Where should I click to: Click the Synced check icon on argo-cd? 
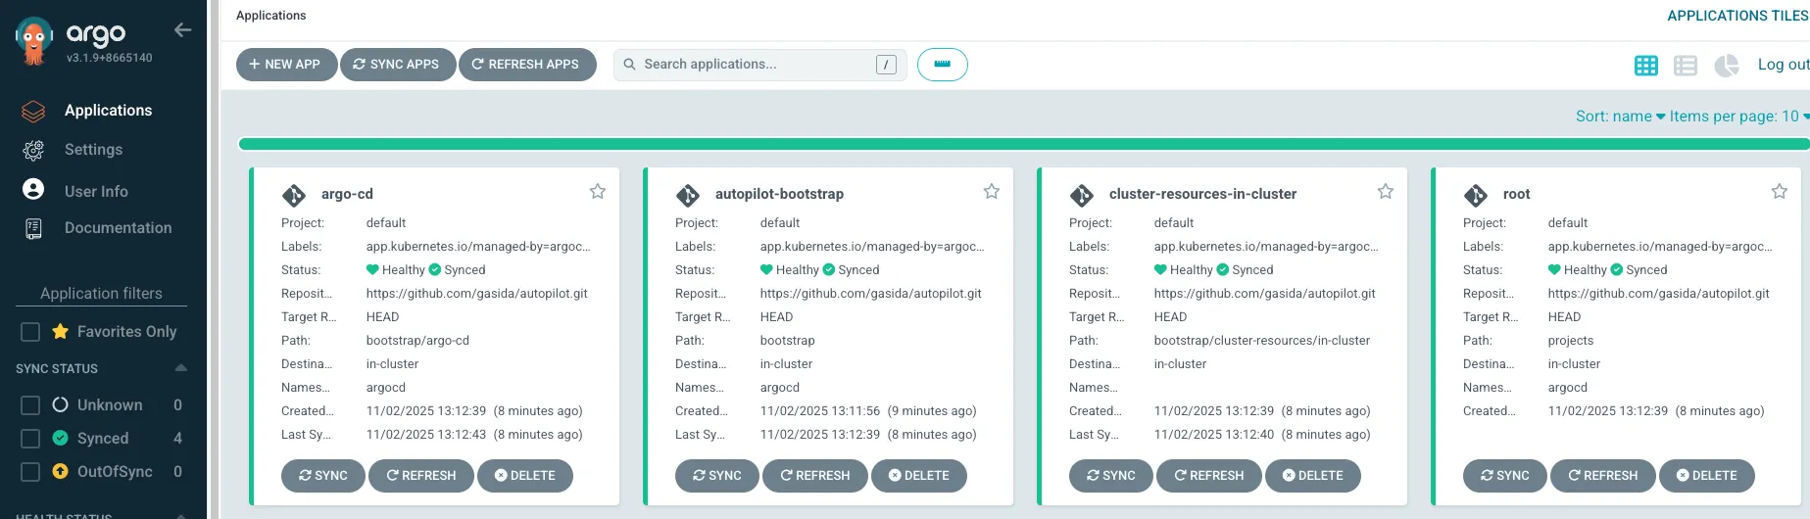pos(435,270)
